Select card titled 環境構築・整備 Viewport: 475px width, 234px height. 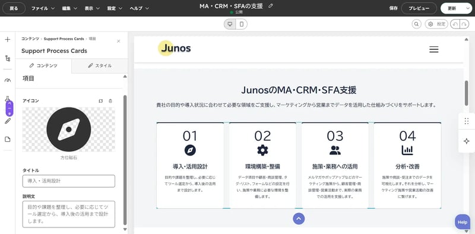pos(262,166)
